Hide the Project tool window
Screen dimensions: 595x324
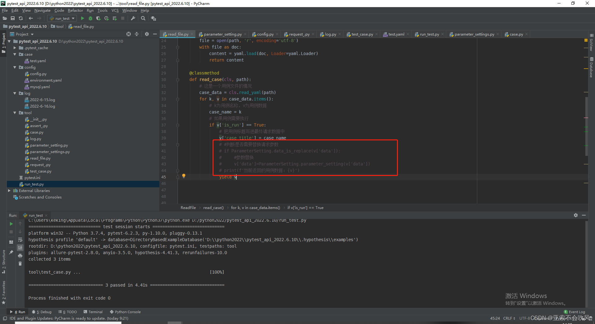pos(155,34)
